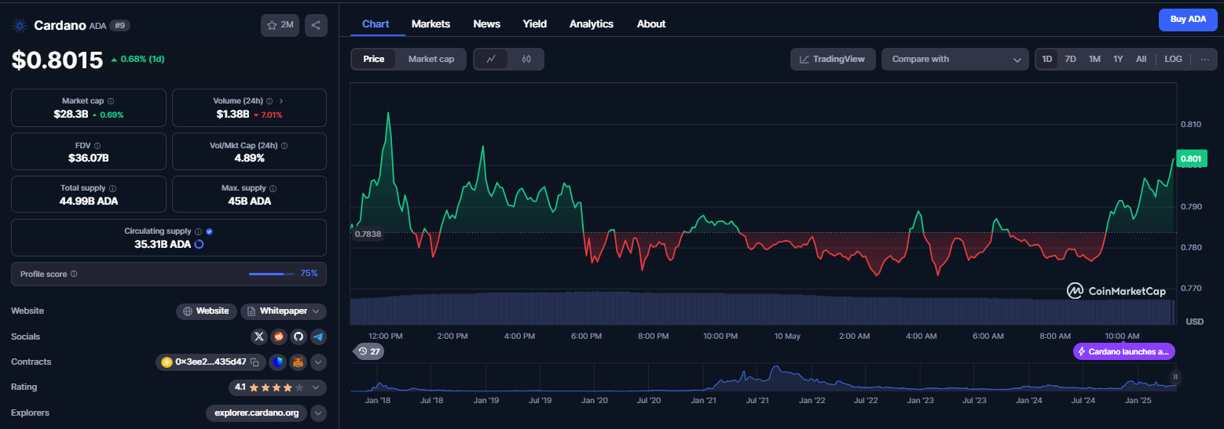Click the MetaMask fox icon in Contracts
This screenshot has height=429, width=1224.
(299, 362)
